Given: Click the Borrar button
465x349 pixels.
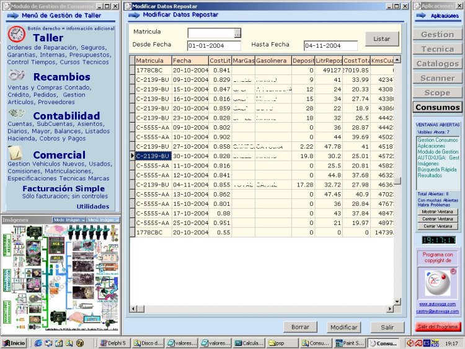Looking at the screenshot, I should (300, 327).
